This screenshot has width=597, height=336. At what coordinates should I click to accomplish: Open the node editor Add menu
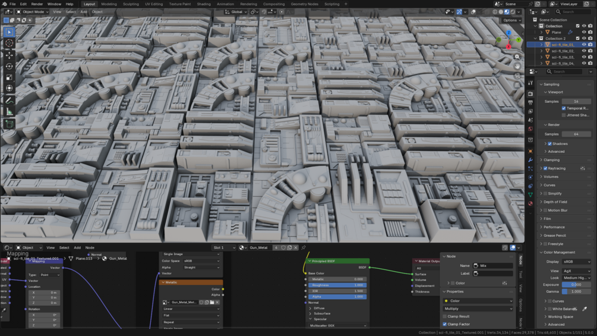pyautogui.click(x=77, y=247)
